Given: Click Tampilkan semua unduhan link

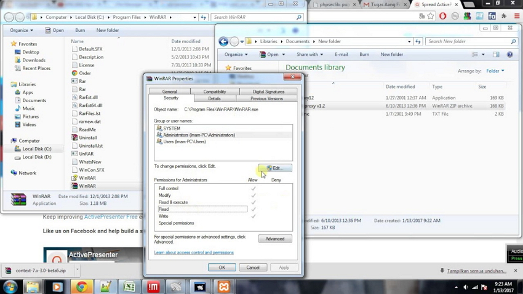Looking at the screenshot, I should [x=477, y=271].
